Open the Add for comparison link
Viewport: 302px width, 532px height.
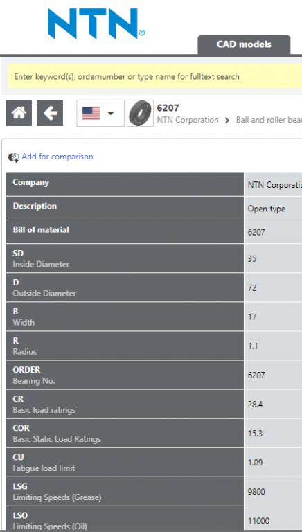coord(57,157)
